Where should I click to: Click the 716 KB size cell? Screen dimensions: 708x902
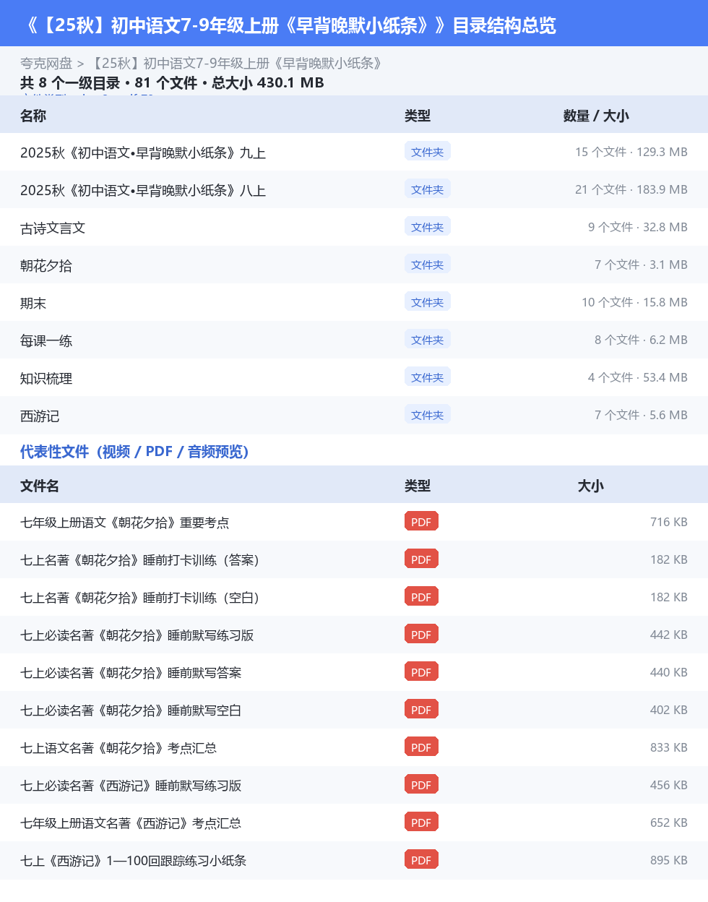pyautogui.click(x=669, y=522)
